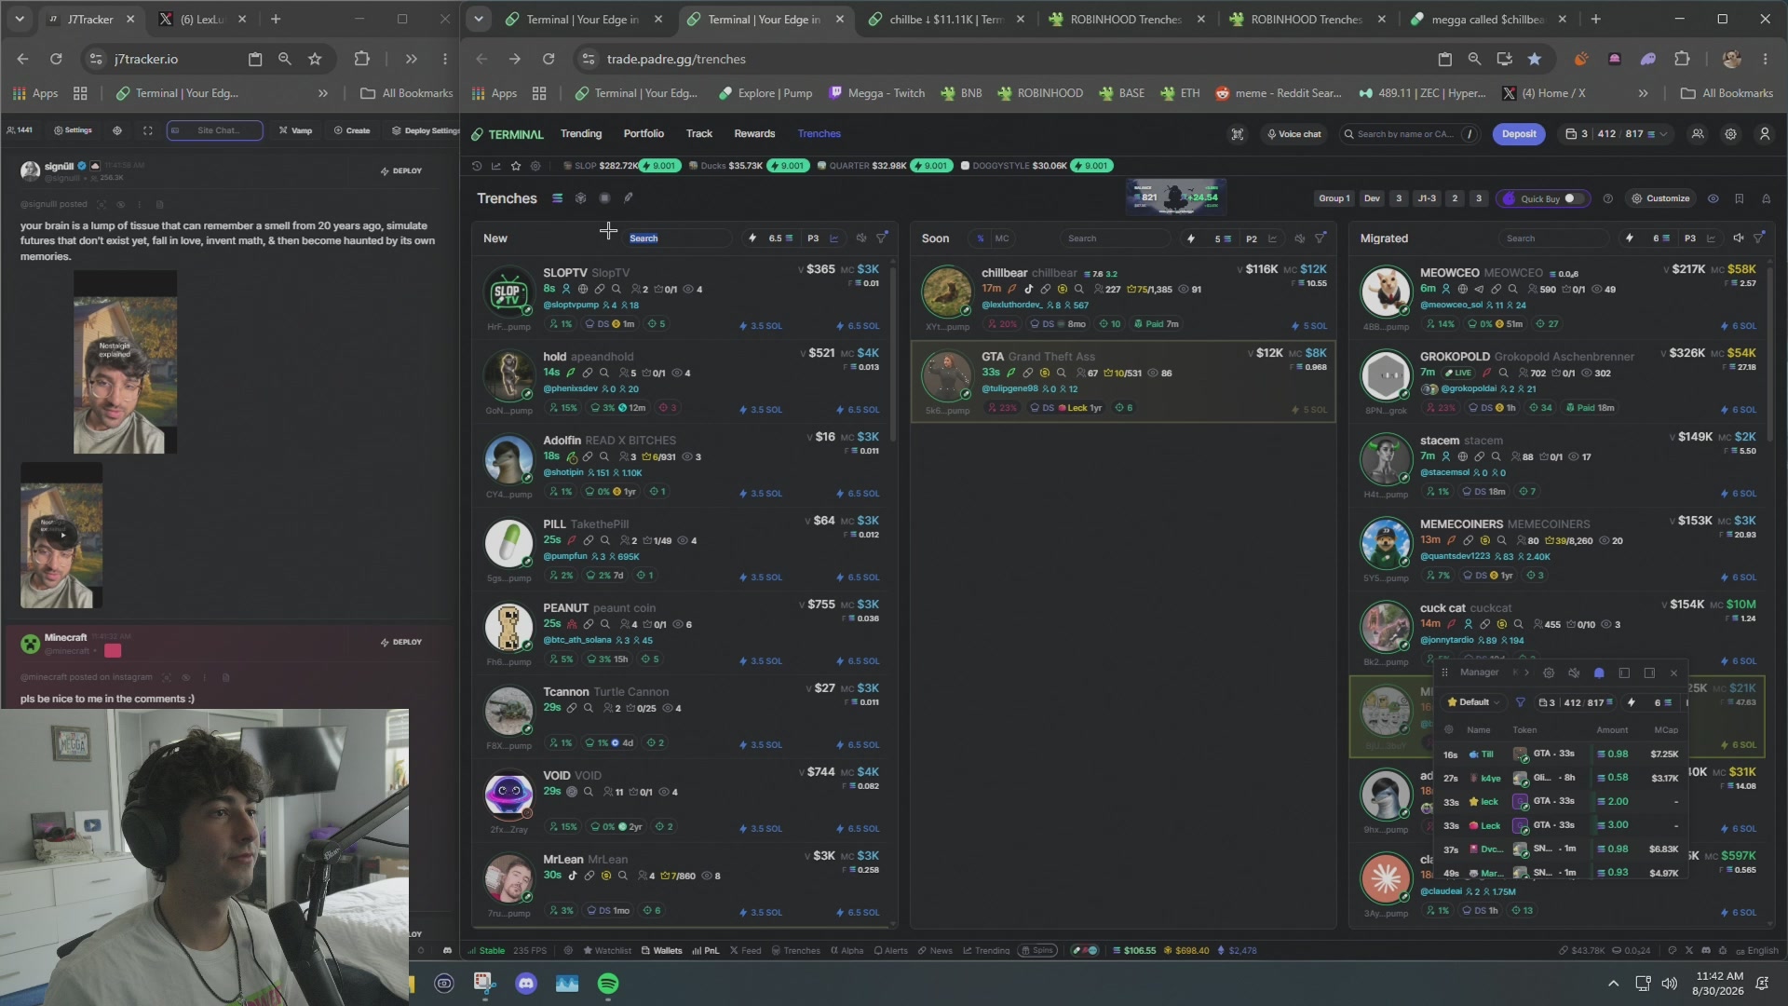The width and height of the screenshot is (1788, 1006).
Task: Expand bookmarks overflow chevron in padre browser
Action: (x=1644, y=93)
